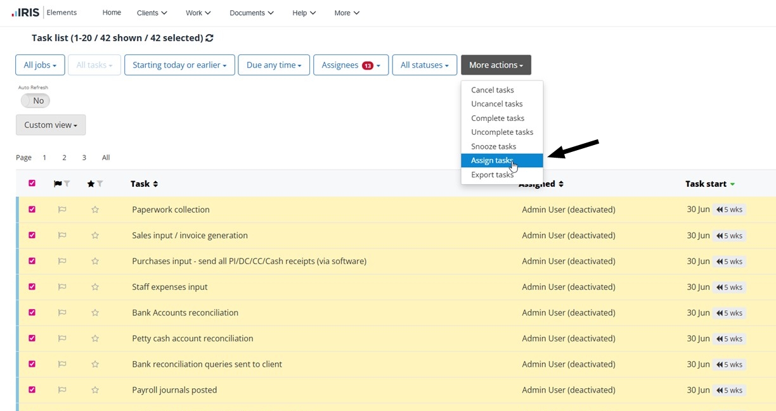776x411 pixels.
Task: Deselect the Petty cash account reconciliation task
Action: tap(32, 338)
